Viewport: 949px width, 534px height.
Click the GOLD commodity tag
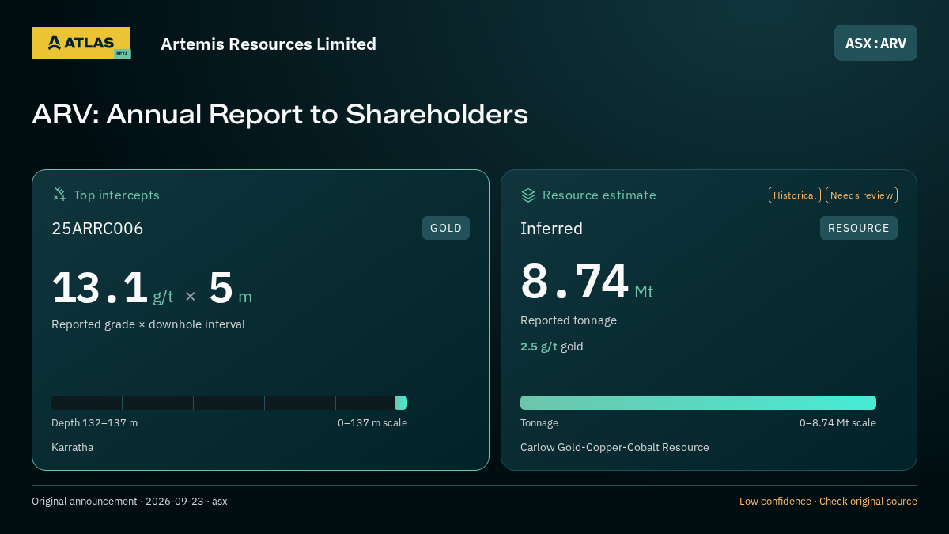click(x=446, y=228)
